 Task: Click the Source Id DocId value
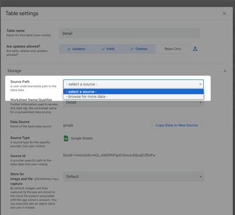point(109,155)
